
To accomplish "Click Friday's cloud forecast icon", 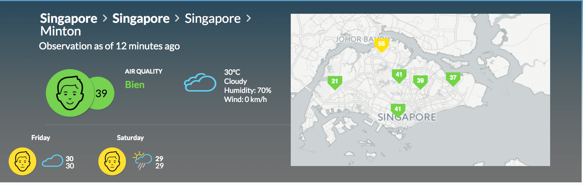I will [x=53, y=161].
